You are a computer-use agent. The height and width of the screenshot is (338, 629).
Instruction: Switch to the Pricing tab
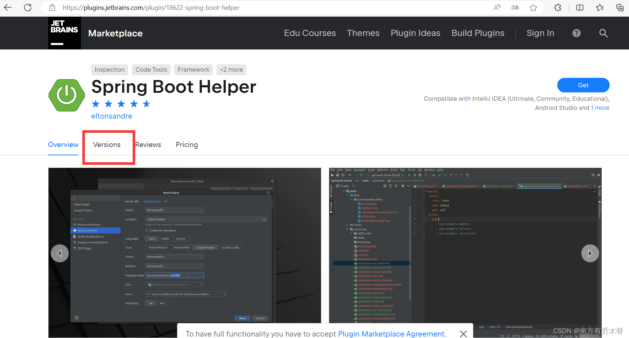pos(187,144)
